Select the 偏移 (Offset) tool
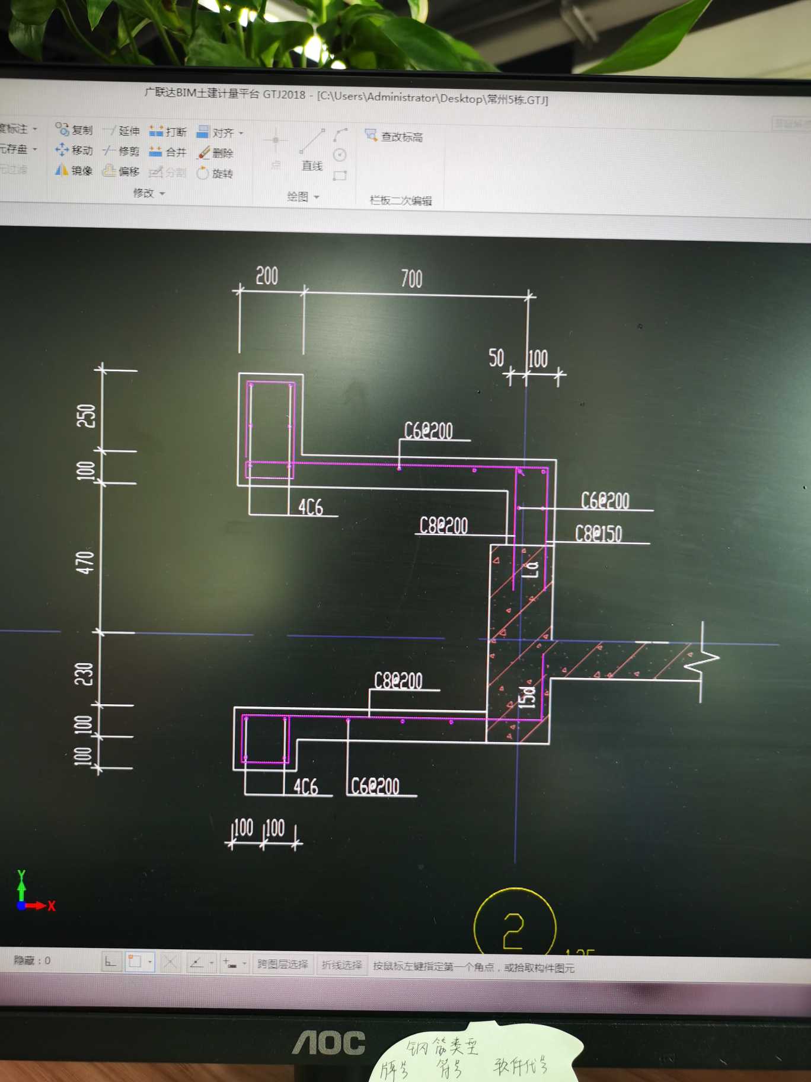 click(122, 171)
